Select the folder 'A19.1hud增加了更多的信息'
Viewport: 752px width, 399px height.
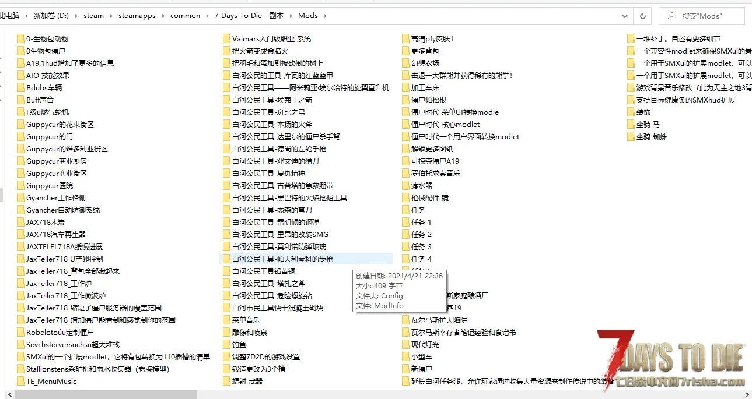point(65,63)
